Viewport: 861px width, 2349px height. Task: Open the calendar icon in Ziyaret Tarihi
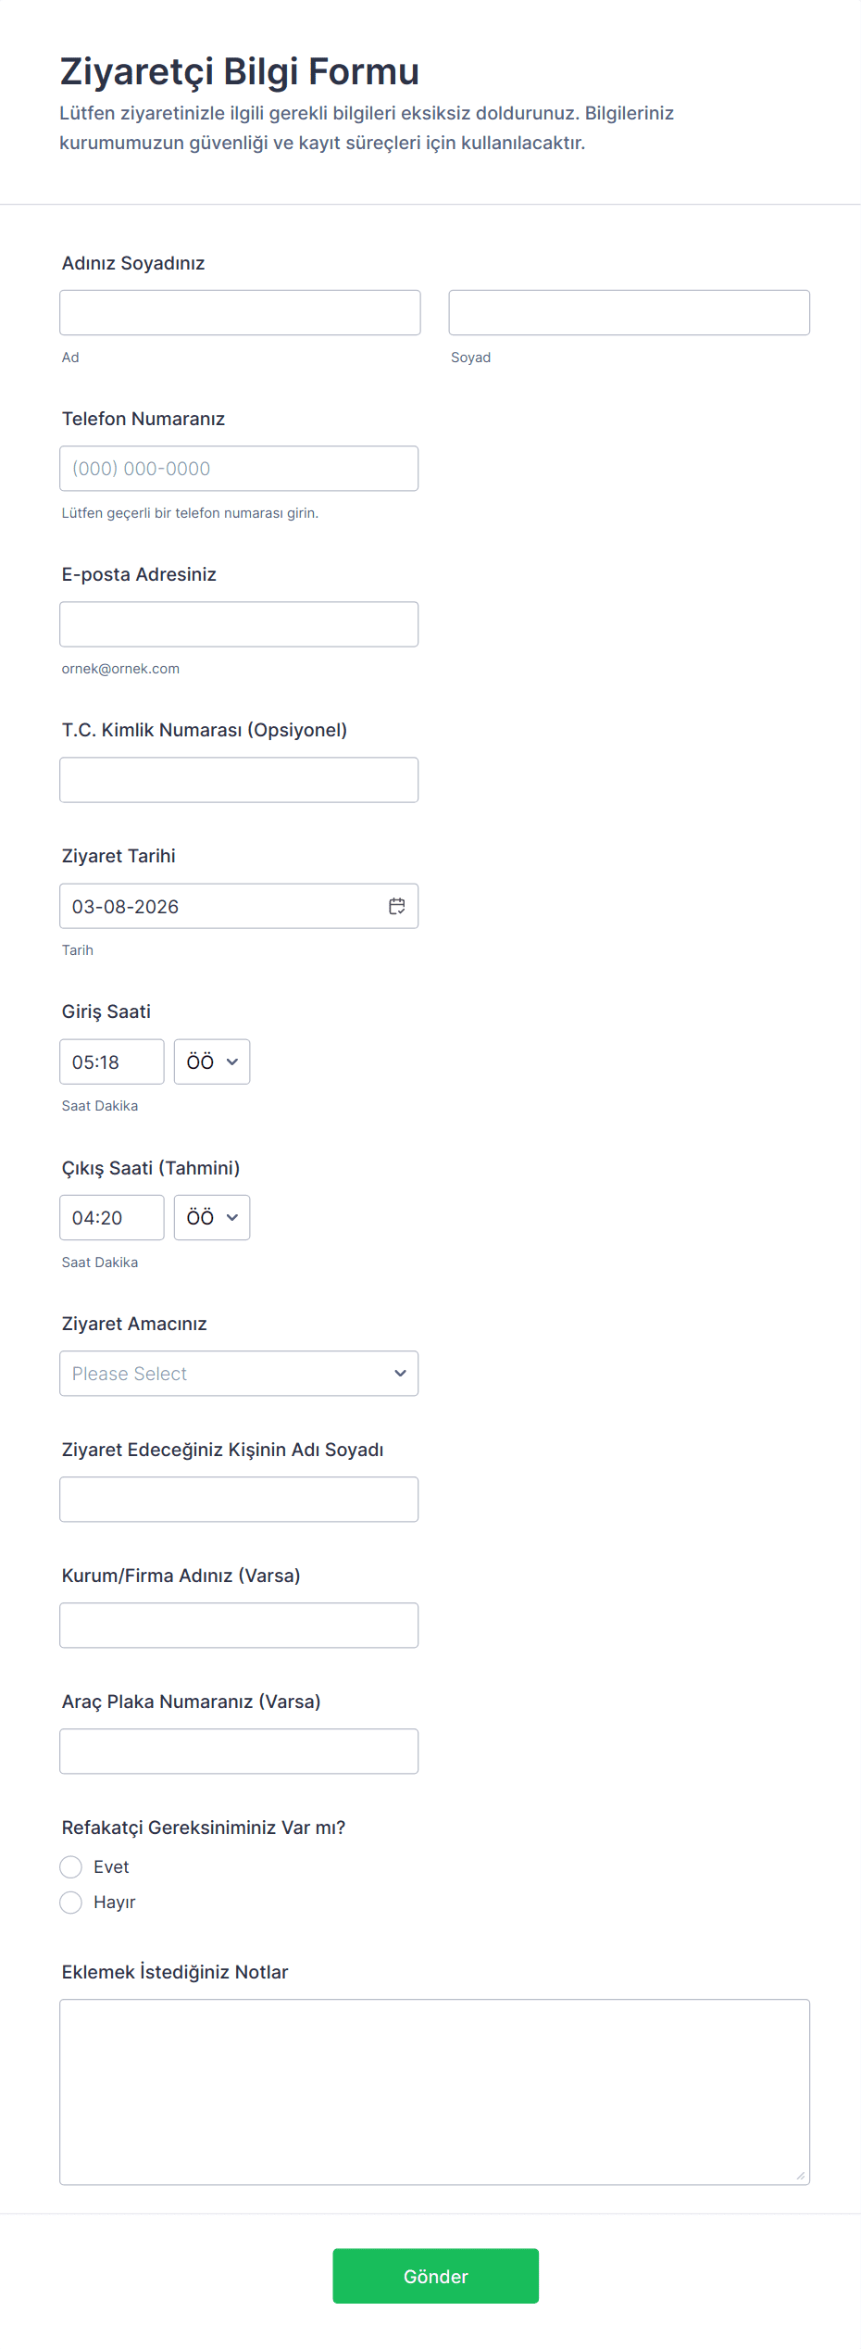[x=396, y=906]
